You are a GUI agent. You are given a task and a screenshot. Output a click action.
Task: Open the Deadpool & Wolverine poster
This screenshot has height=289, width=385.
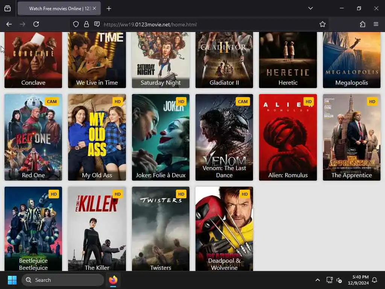click(x=224, y=229)
